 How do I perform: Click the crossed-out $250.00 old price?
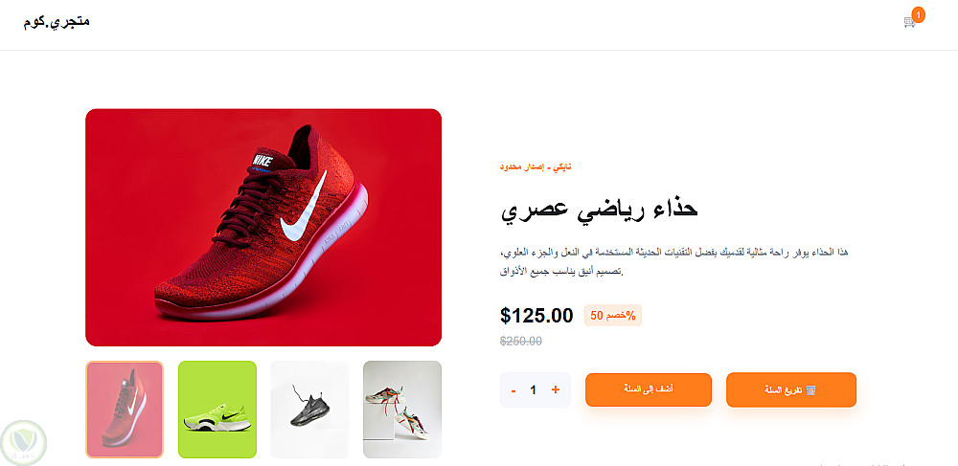click(x=520, y=341)
